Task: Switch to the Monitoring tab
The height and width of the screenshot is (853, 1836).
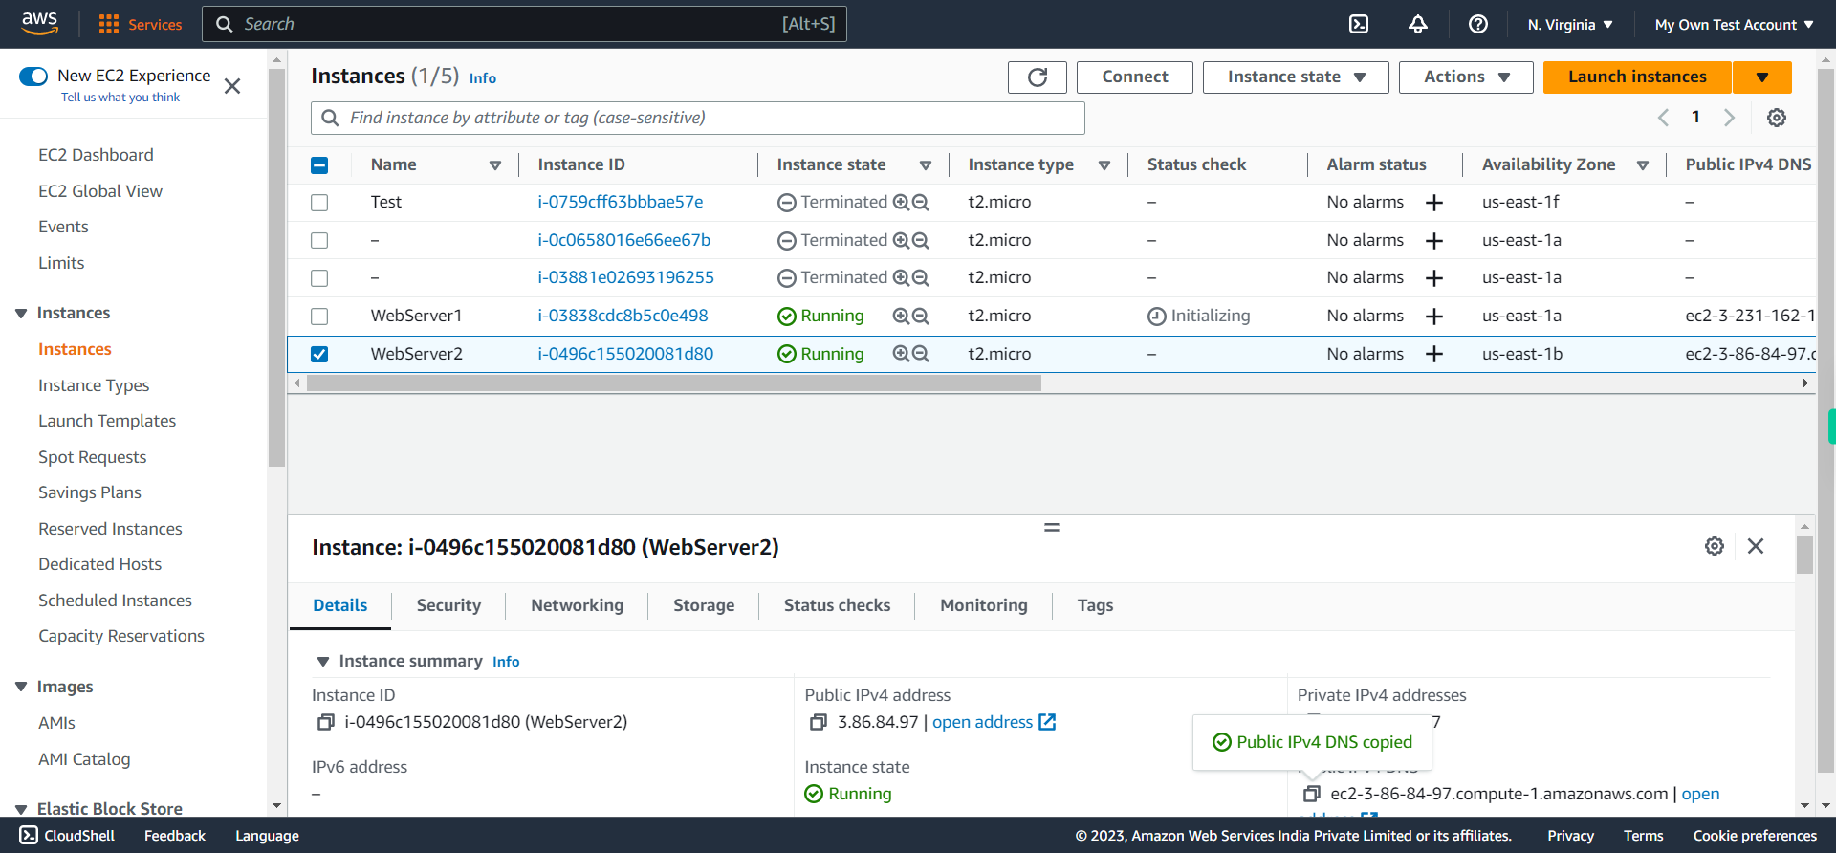Action: [984, 605]
